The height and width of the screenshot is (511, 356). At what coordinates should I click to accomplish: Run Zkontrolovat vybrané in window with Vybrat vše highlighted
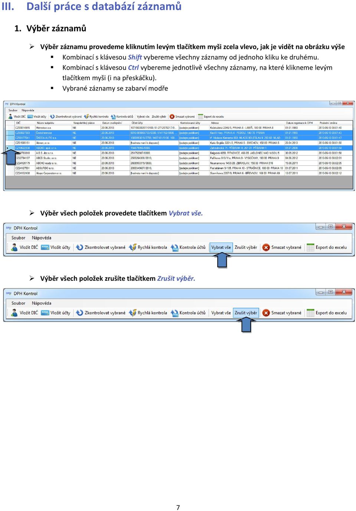pos(100,247)
